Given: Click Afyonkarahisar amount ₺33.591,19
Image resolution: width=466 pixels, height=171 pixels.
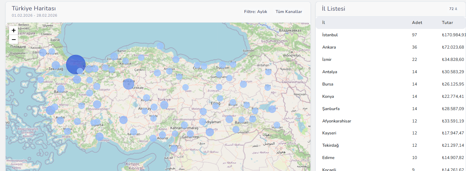Looking at the screenshot, I should point(453,121).
